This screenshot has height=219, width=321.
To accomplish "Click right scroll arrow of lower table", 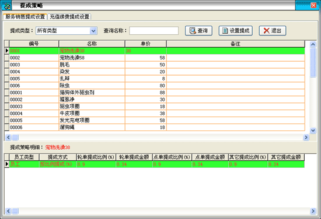I will tap(313, 211).
